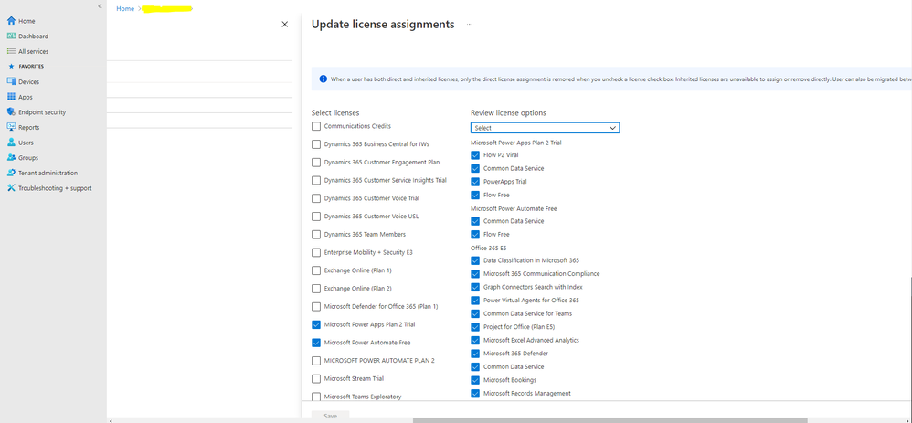This screenshot has height=423, width=912.
Task: Click the All services list icon
Action: (x=11, y=51)
